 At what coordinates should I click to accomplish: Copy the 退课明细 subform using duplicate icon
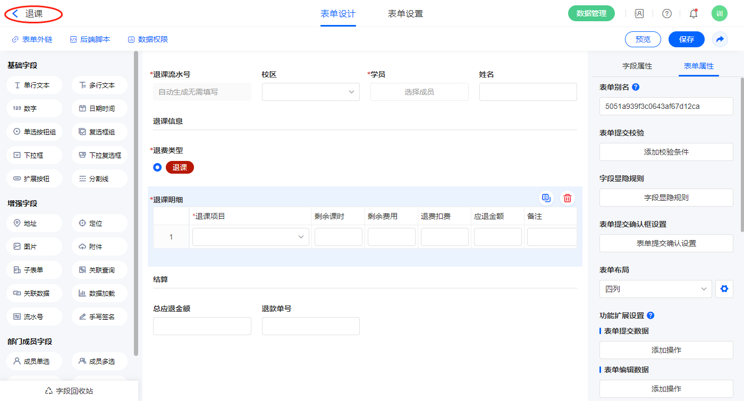coord(546,198)
